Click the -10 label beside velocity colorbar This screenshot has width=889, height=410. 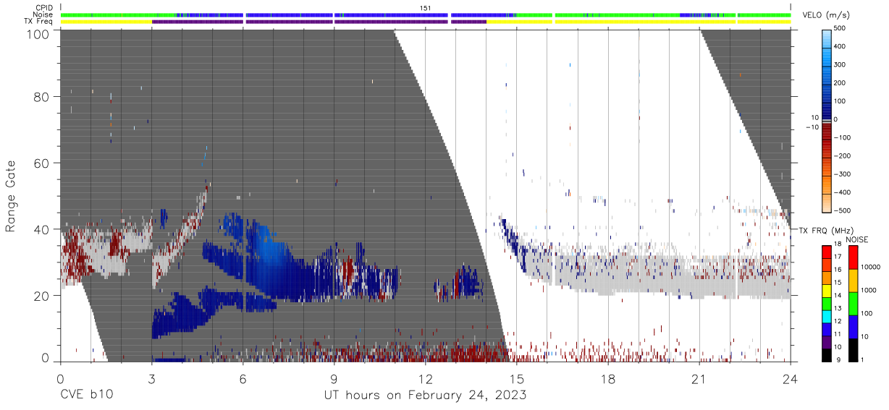tap(812, 127)
